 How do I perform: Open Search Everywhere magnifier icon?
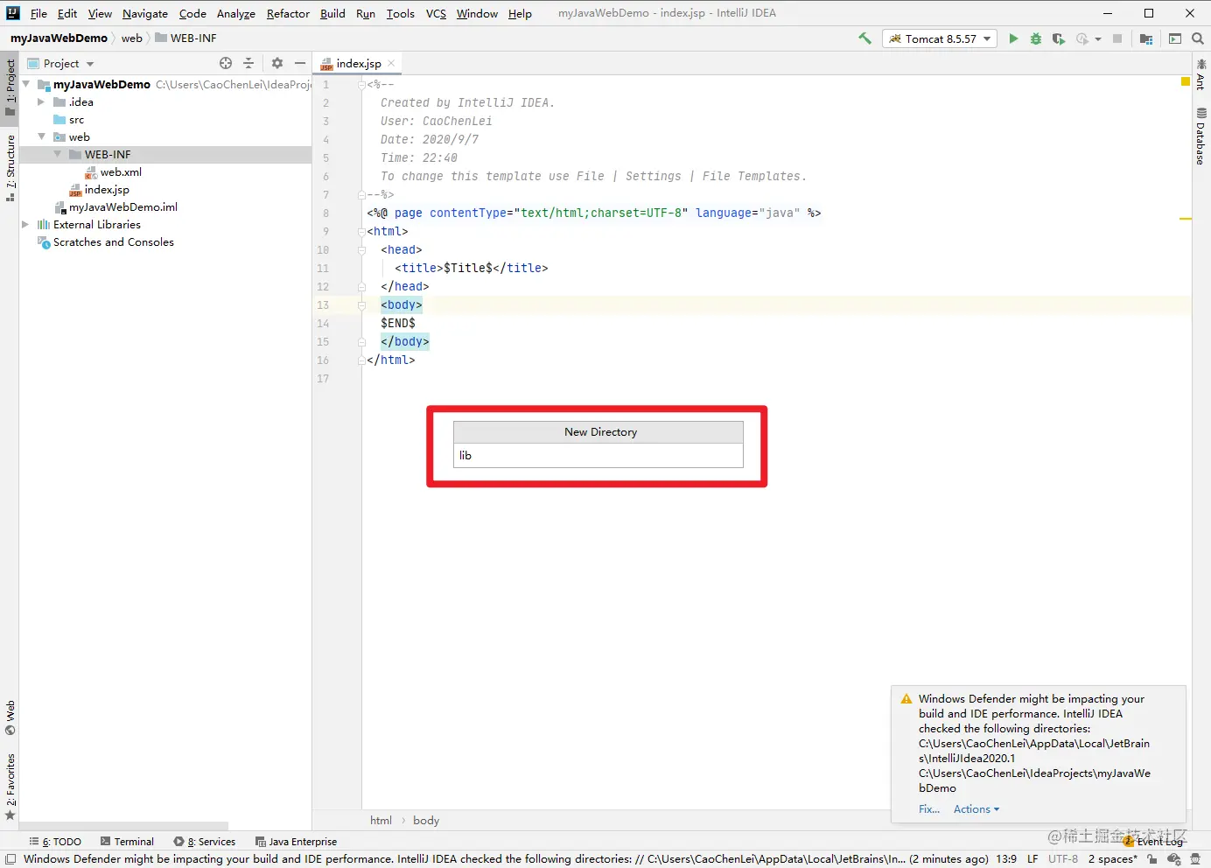pyautogui.click(x=1198, y=38)
